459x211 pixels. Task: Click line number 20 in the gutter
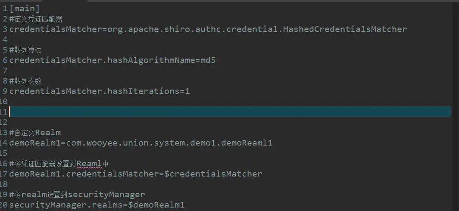(4, 205)
